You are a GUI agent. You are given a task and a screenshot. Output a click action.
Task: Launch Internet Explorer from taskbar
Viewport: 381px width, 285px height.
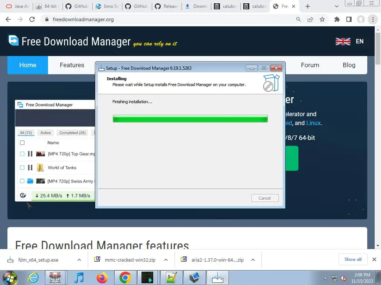point(33,278)
